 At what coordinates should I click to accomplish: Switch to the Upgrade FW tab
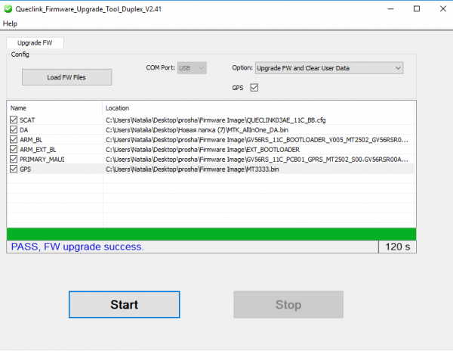click(x=35, y=43)
